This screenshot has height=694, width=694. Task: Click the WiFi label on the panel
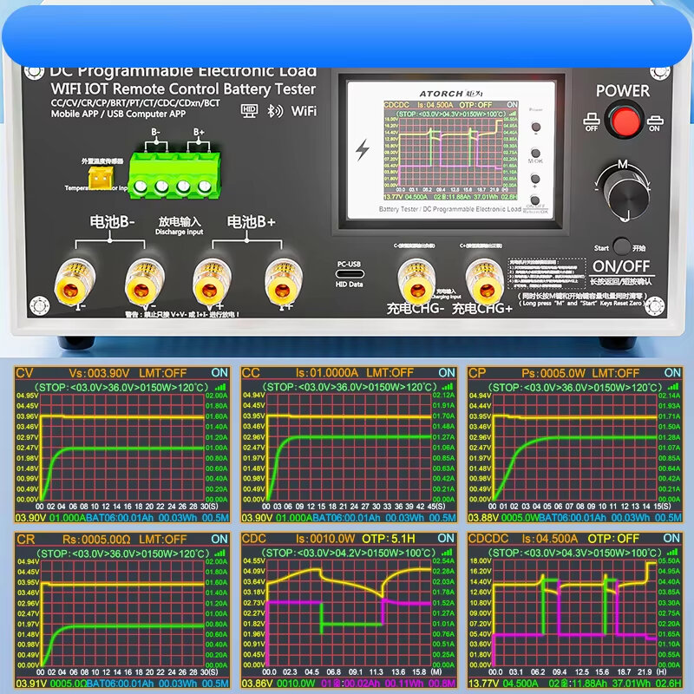(x=303, y=110)
